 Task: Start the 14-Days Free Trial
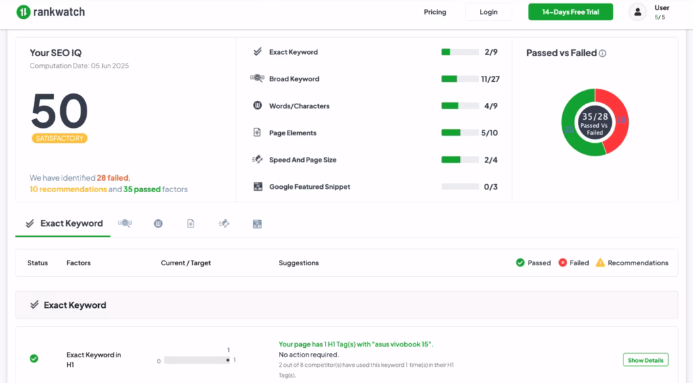tap(570, 12)
